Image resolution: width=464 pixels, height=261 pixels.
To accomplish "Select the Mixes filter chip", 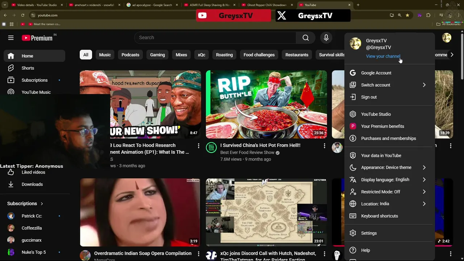I will (x=181, y=55).
